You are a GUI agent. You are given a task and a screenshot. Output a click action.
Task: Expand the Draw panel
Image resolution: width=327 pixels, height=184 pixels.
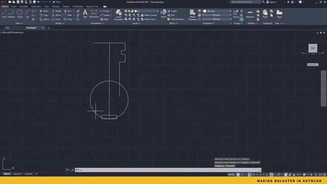click(19, 24)
